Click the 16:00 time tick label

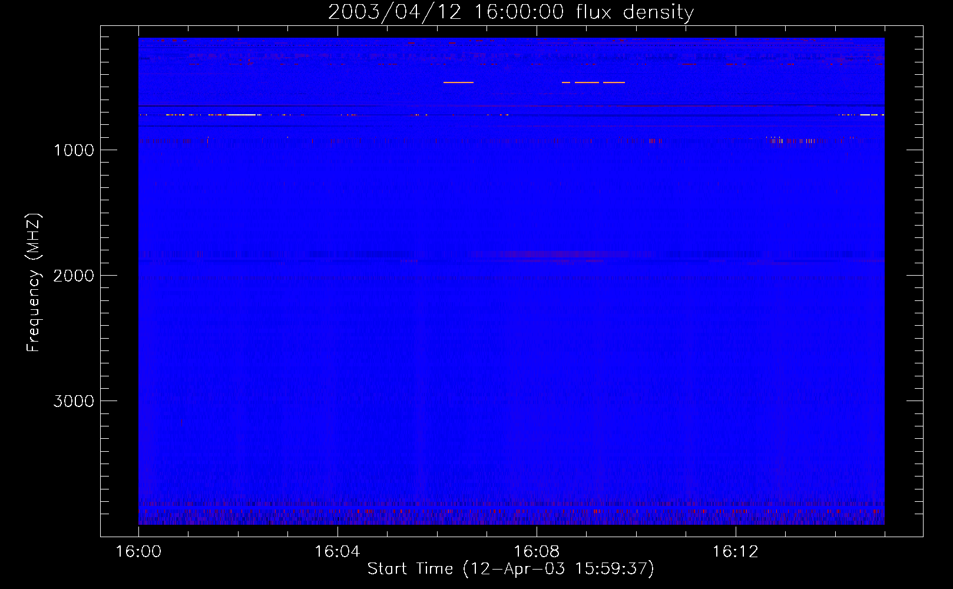click(x=138, y=551)
